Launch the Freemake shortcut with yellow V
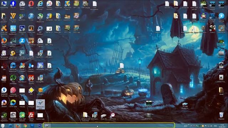228x128 pixels. tap(13, 17)
